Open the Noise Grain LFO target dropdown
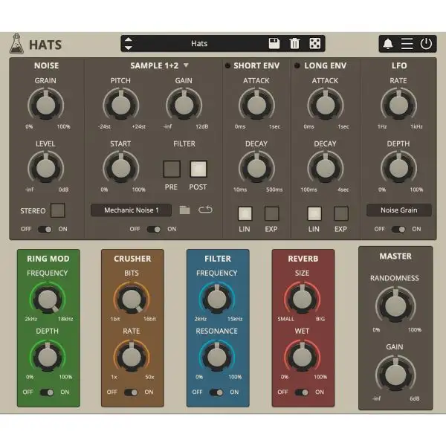 pyautogui.click(x=398, y=210)
